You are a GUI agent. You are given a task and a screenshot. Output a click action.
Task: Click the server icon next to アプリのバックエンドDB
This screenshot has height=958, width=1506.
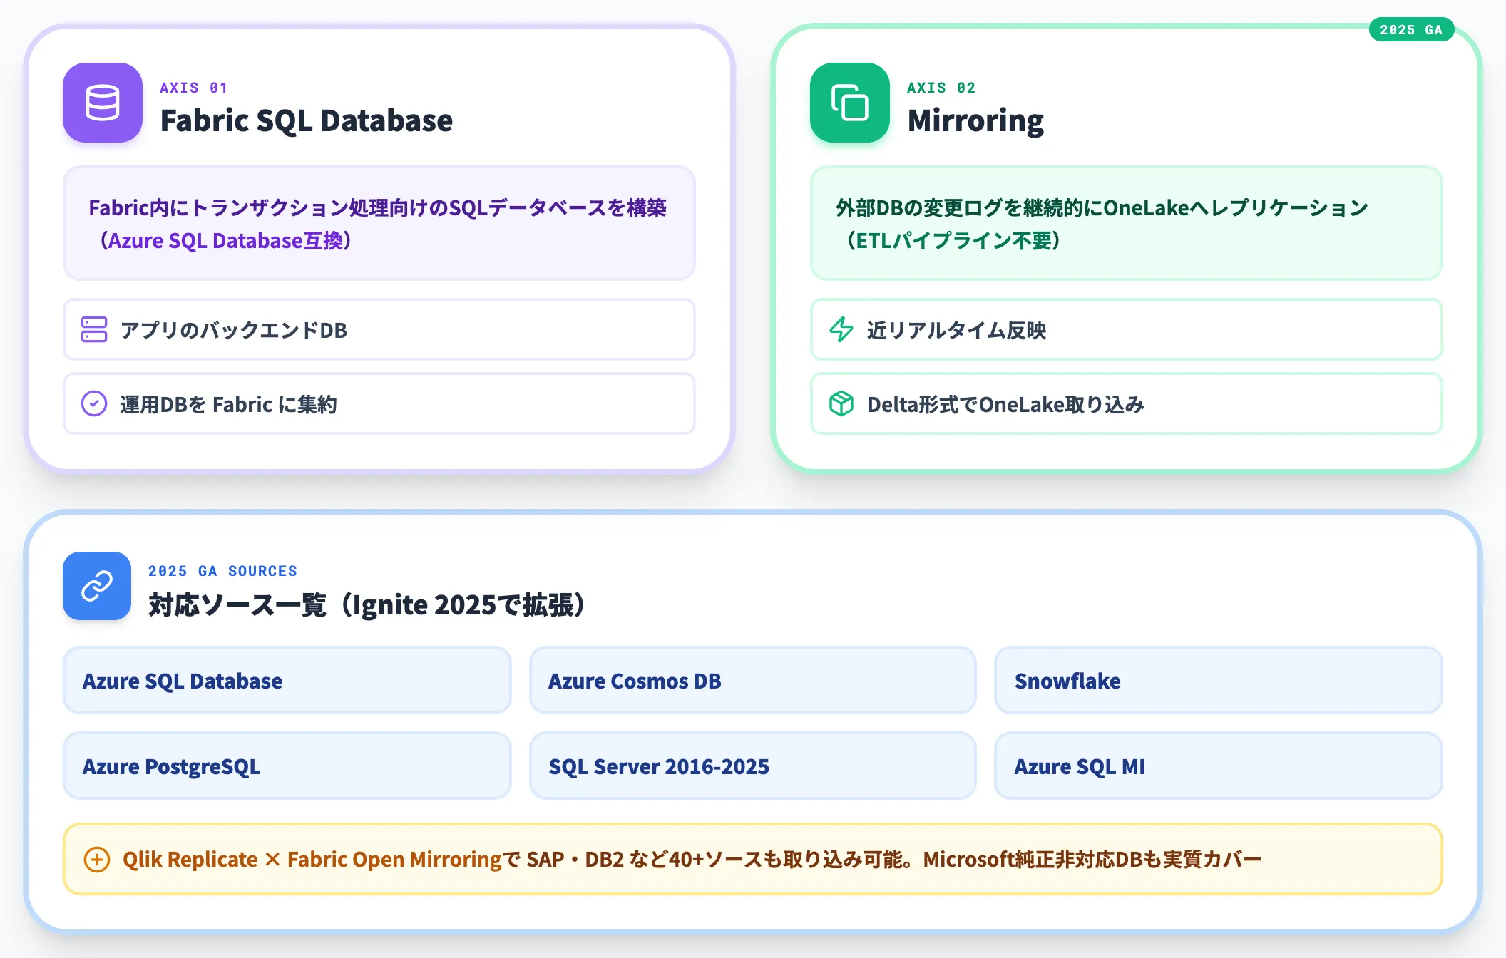click(x=94, y=329)
